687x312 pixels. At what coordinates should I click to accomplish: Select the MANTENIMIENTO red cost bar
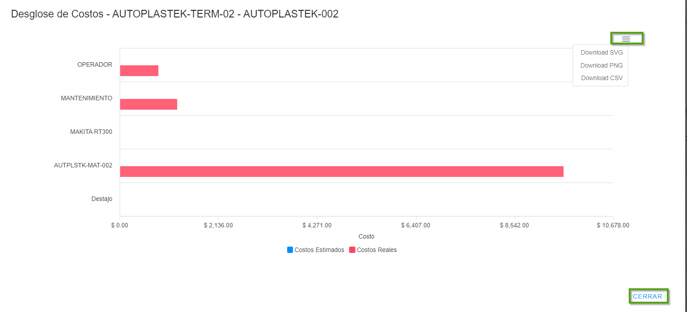click(148, 104)
